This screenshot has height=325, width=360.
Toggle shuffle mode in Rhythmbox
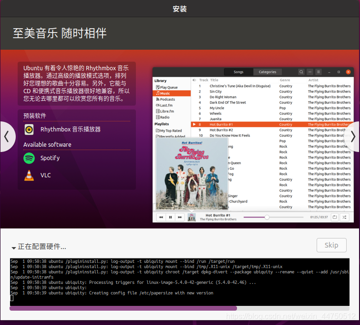[344, 217]
